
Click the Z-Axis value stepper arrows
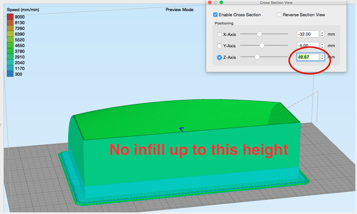[322, 57]
